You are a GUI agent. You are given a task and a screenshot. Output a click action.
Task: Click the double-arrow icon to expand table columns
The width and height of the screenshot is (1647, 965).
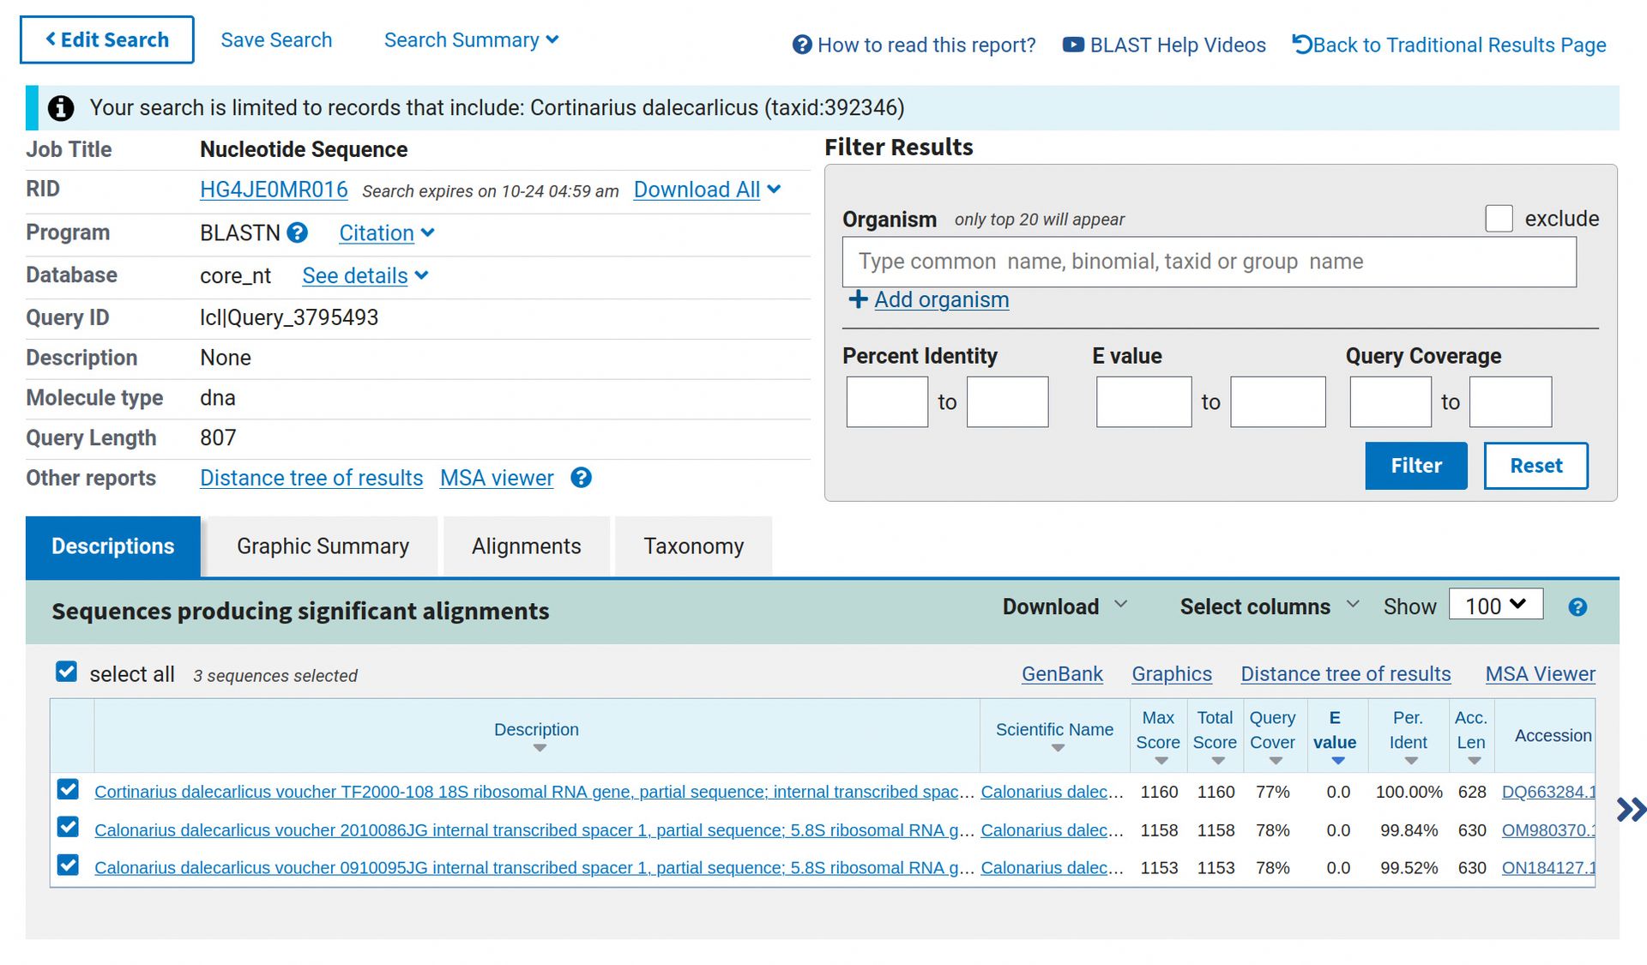(1630, 809)
